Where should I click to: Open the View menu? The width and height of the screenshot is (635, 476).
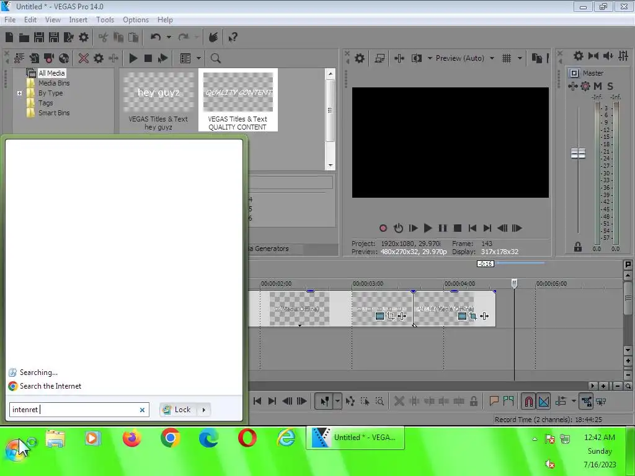coord(53,19)
